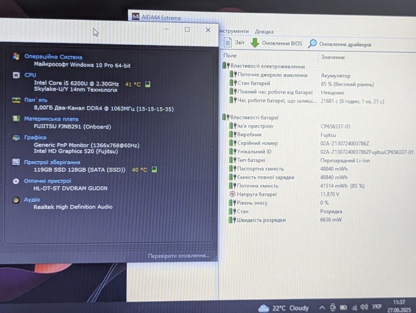416x313 pixels.
Task: Open the battery tray icon in taskbar
Action: point(343,307)
